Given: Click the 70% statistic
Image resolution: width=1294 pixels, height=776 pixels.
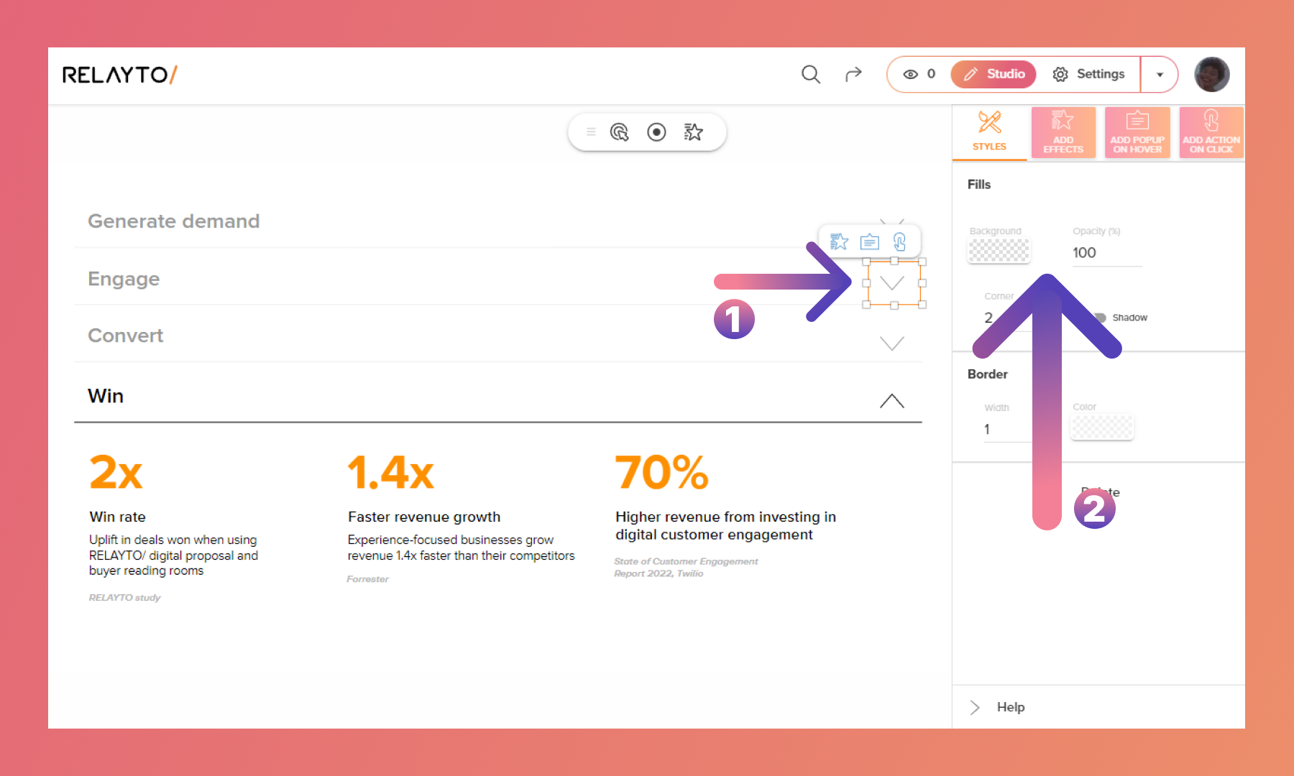Looking at the screenshot, I should (662, 473).
